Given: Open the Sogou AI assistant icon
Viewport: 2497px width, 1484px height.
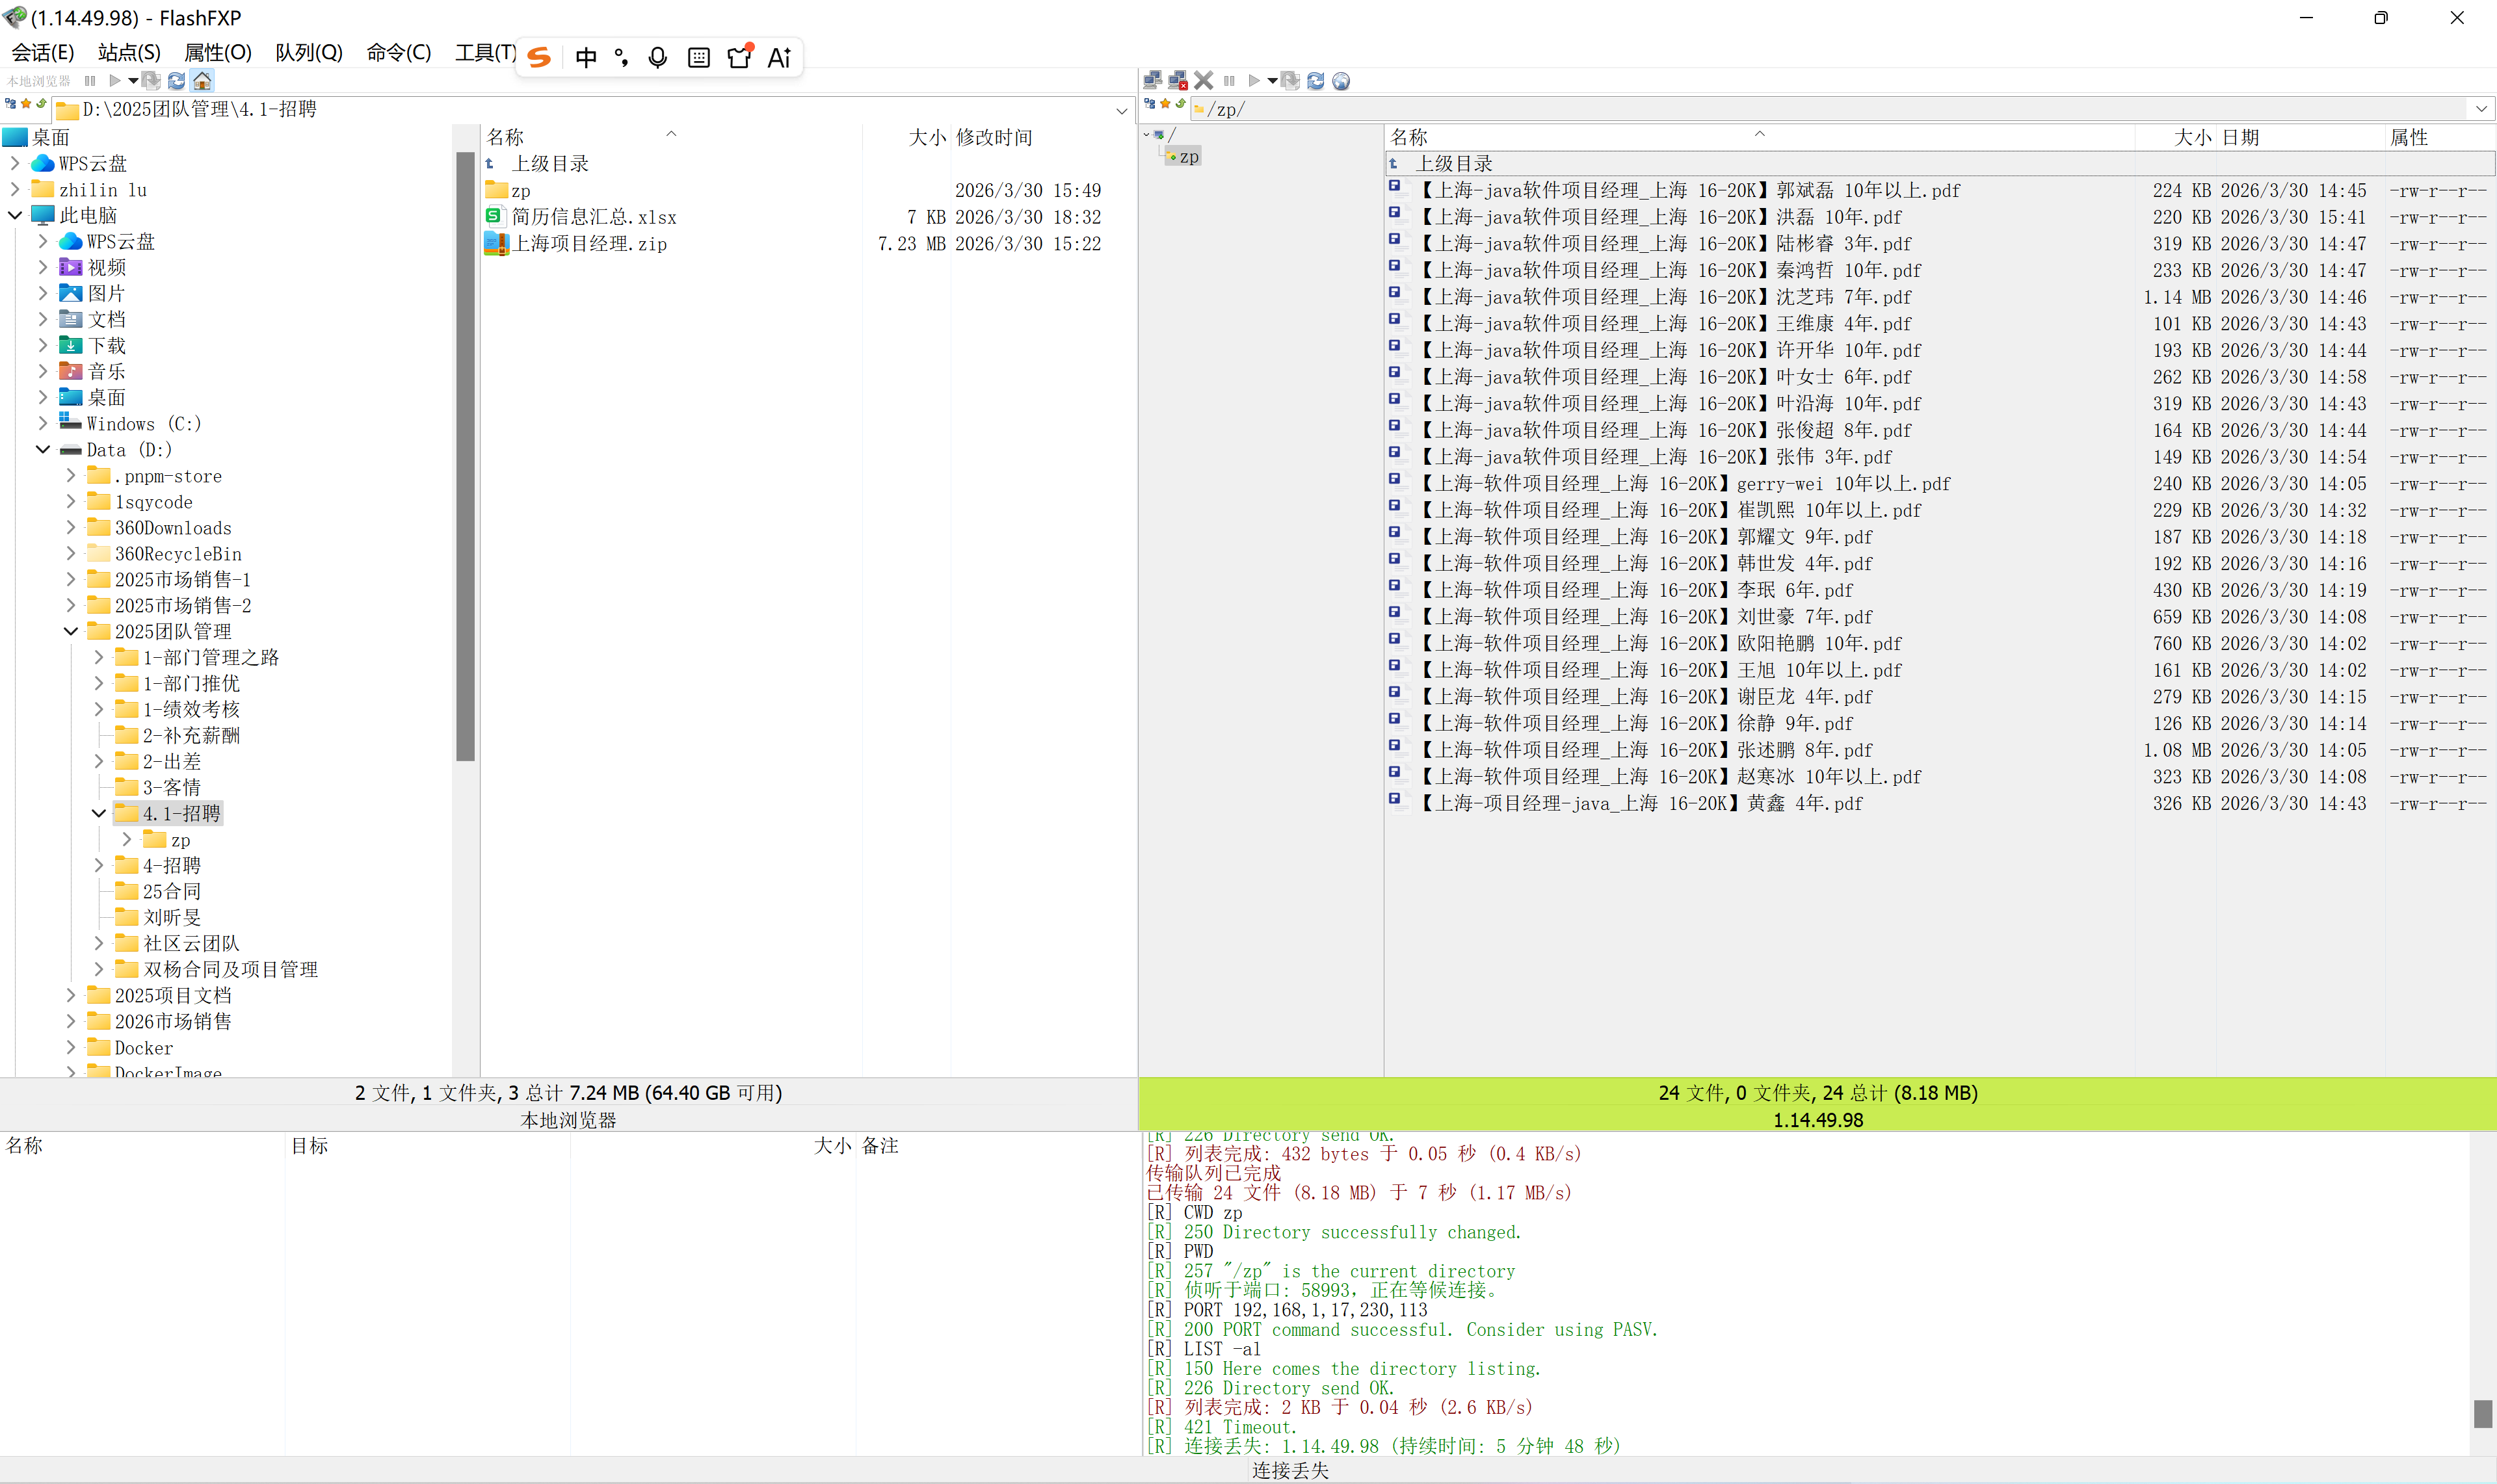Looking at the screenshot, I should click(779, 57).
